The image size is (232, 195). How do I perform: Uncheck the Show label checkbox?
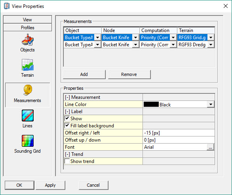(67, 118)
